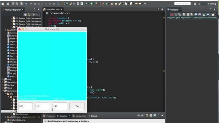Click the Terminate red square in Console
The image size is (219, 123).
point(172,14)
